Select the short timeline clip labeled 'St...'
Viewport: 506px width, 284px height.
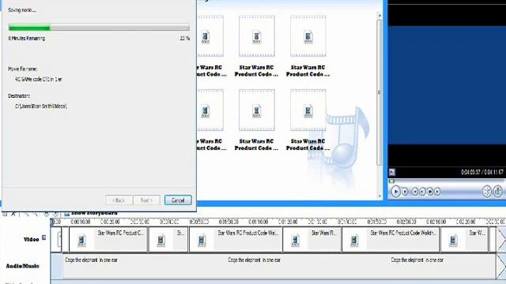click(x=168, y=239)
